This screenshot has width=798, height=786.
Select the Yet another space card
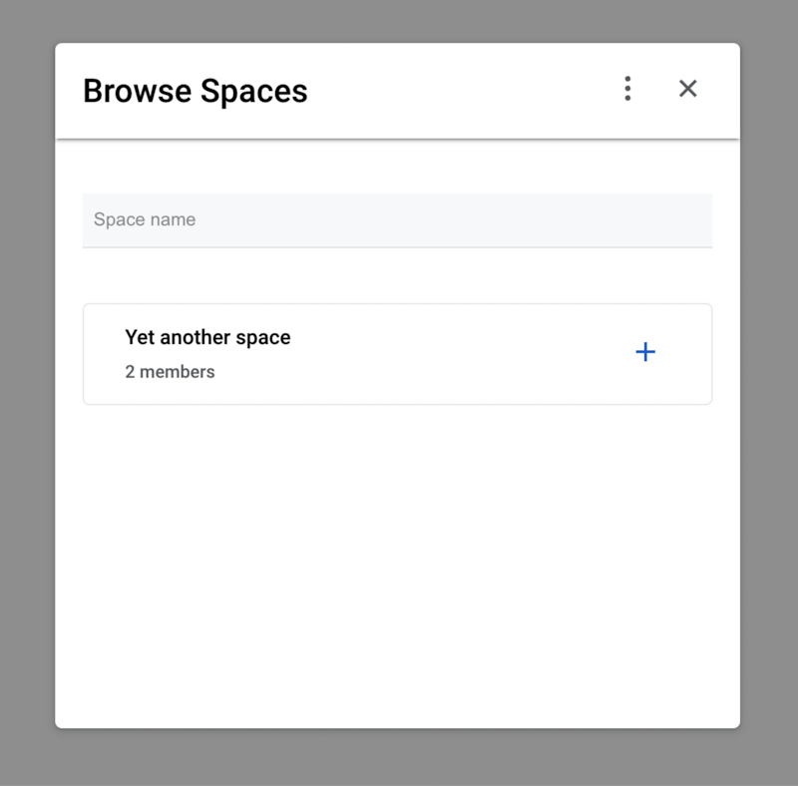click(397, 353)
